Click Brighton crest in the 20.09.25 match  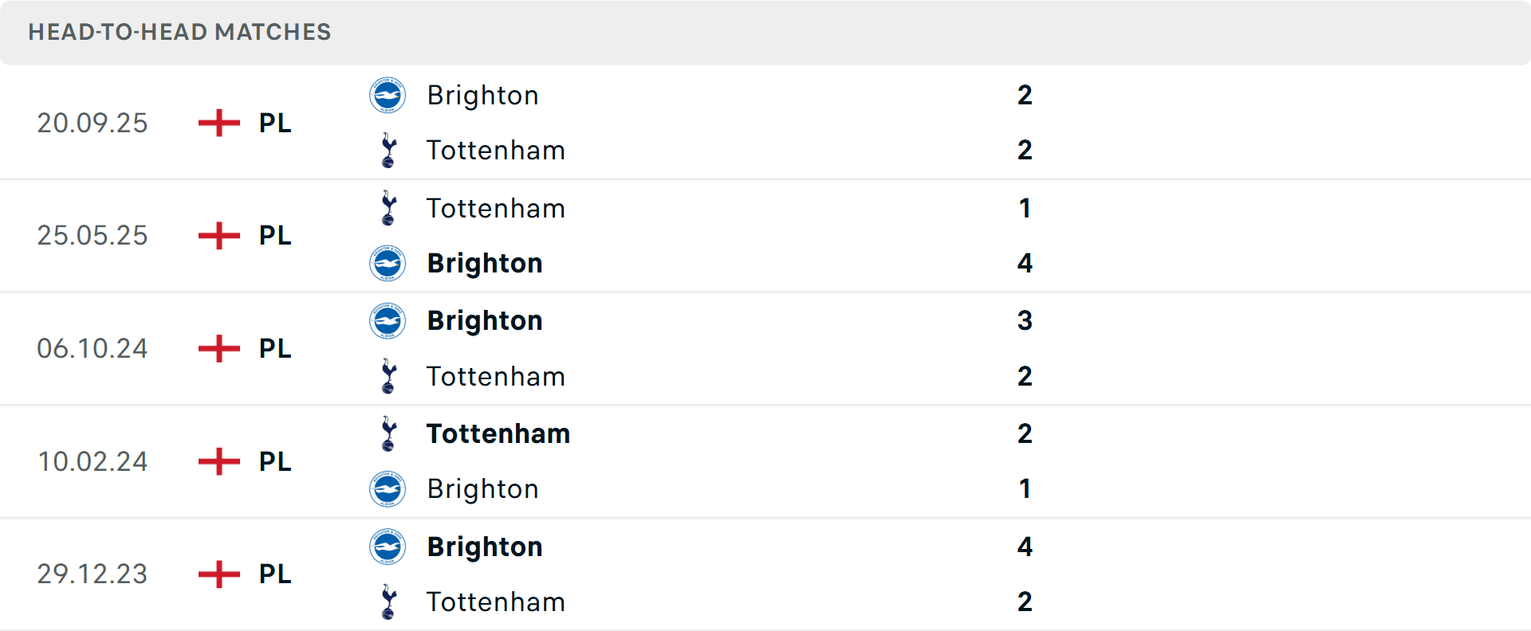point(388,96)
